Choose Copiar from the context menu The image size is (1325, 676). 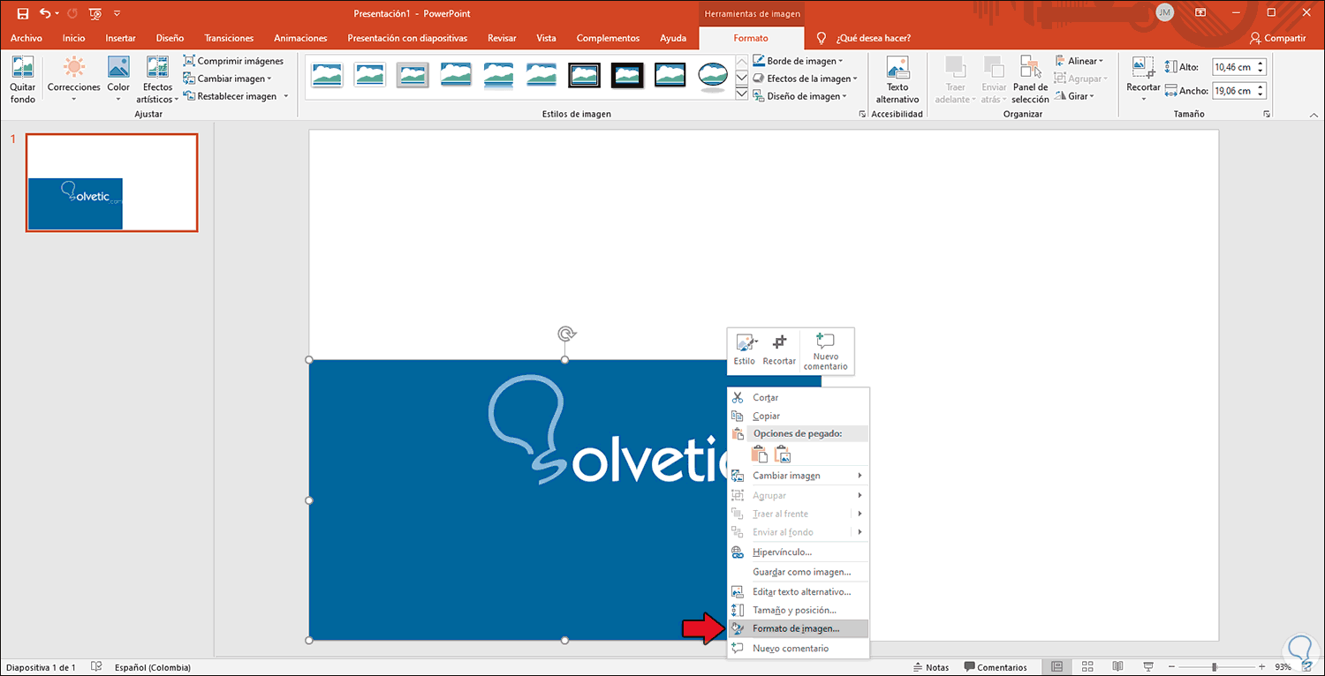799,416
